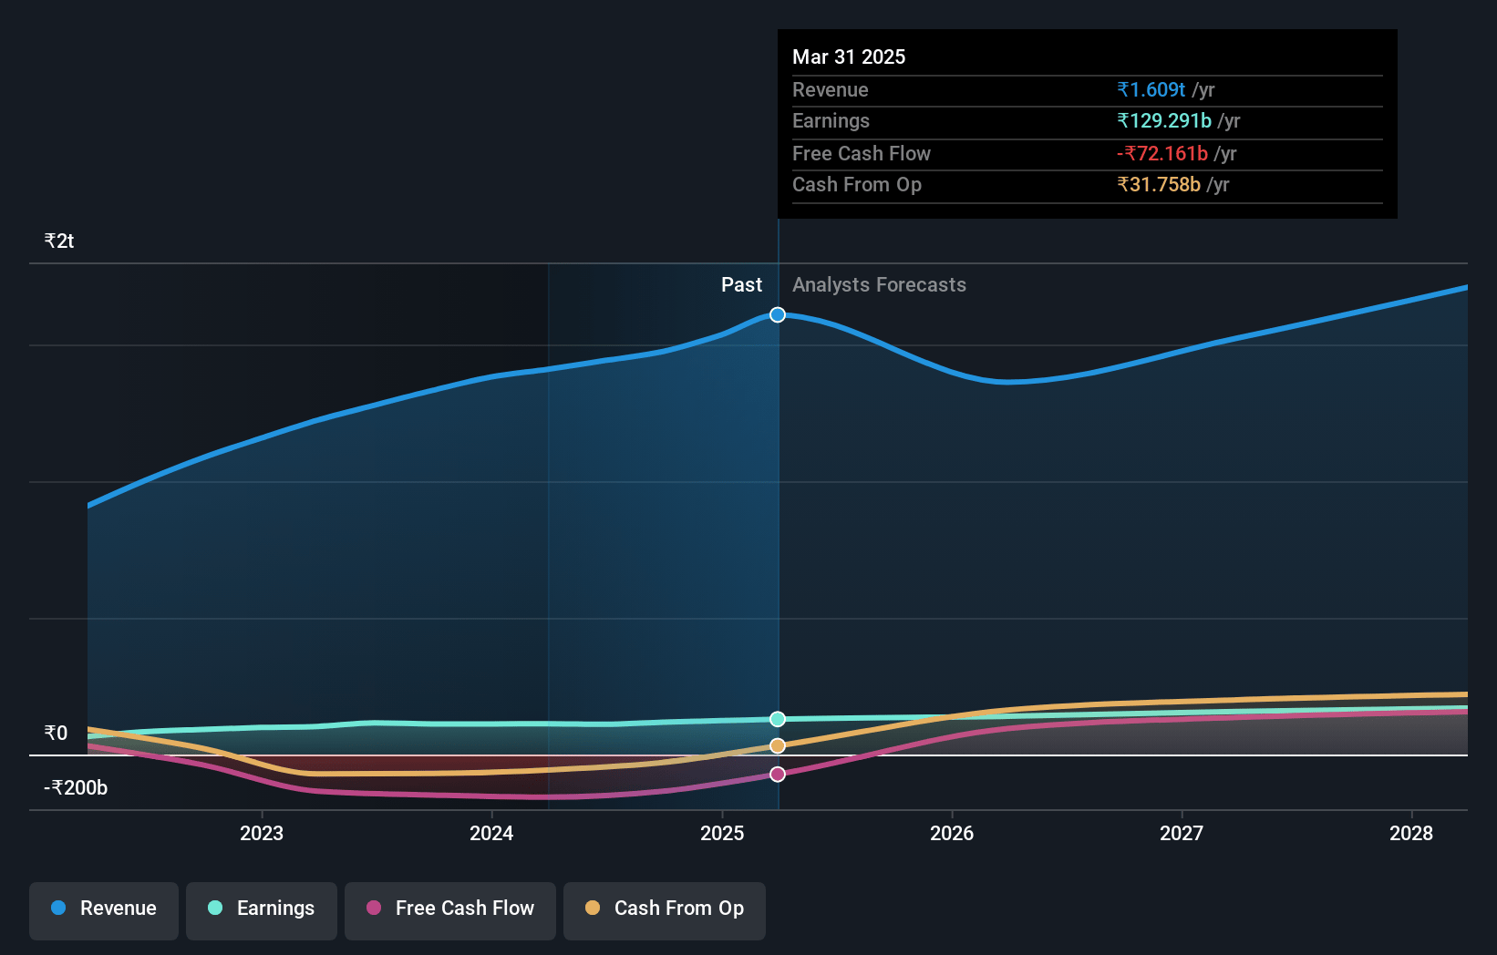The height and width of the screenshot is (955, 1497).
Task: Click the Mar 31 2025 tooltip date
Action: (x=849, y=56)
